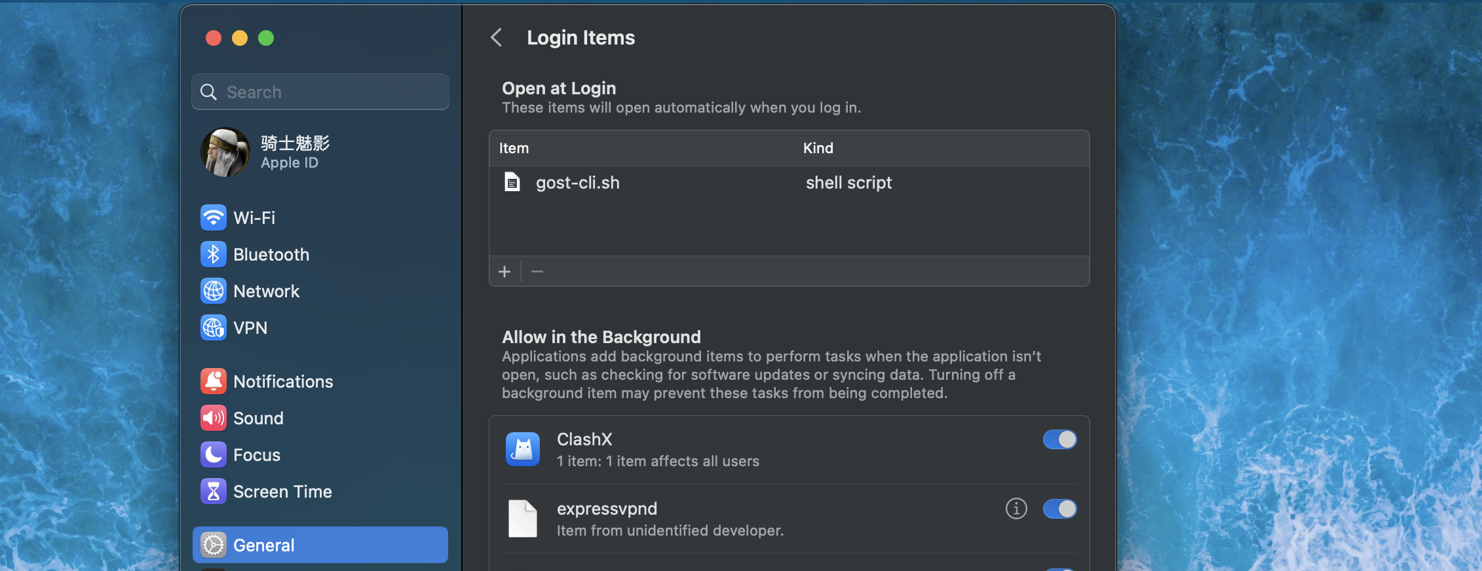Show info for expressvpnd background item
The height and width of the screenshot is (571, 1482).
pyautogui.click(x=1016, y=508)
